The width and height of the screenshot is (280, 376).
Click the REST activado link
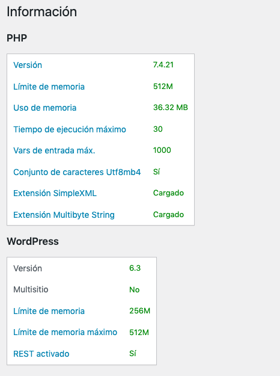click(x=41, y=354)
